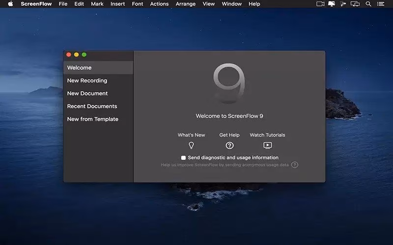Select Welcome in the sidebar
The image size is (393, 245).
tap(98, 68)
